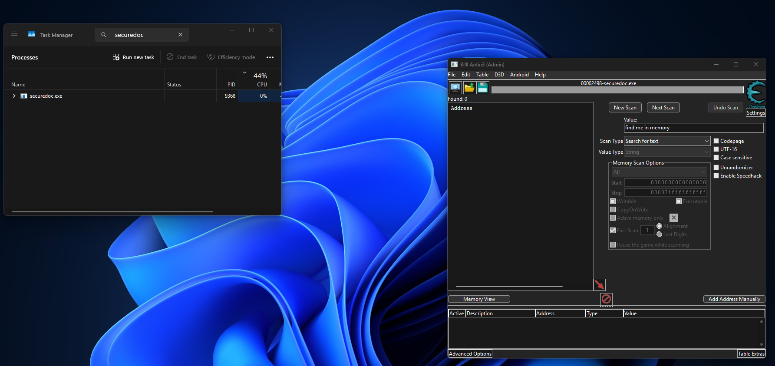The height and width of the screenshot is (366, 775).
Task: Click the PID value 9368
Action: (230, 96)
